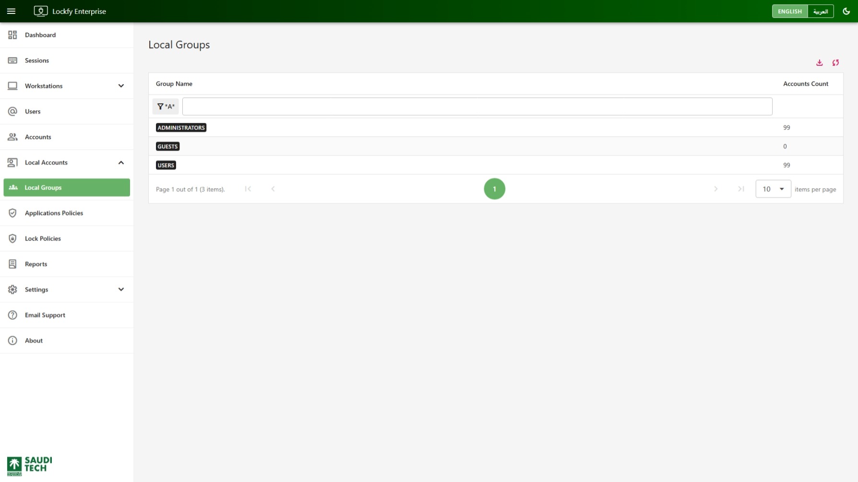The width and height of the screenshot is (858, 482).
Task: Click the Applications Policies shield icon
Action: click(12, 213)
